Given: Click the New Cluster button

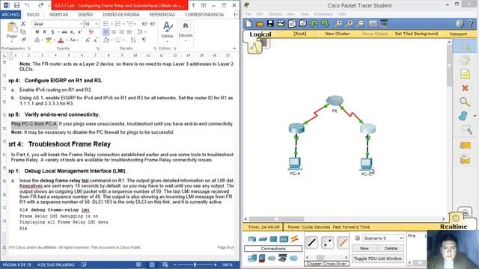Looking at the screenshot, I should [338, 34].
